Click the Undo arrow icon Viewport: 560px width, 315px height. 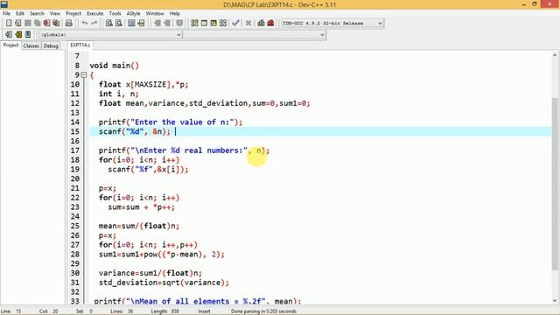[x=85, y=24]
